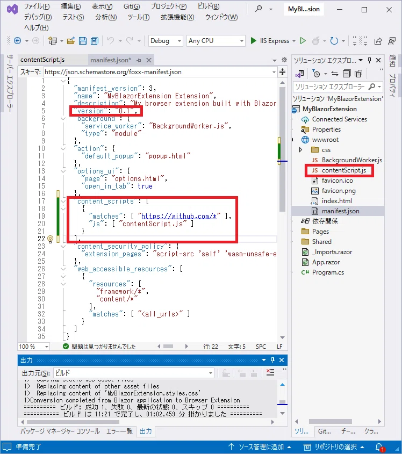Open the Any CPU platform dropdown
Image resolution: width=402 pixels, height=454 pixels.
(x=241, y=41)
